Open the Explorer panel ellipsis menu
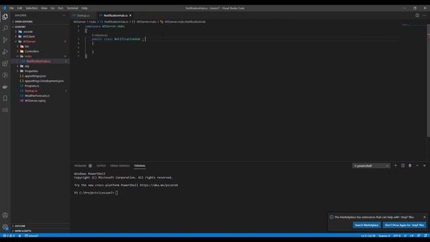The image size is (430, 242). pyautogui.click(x=64, y=15)
